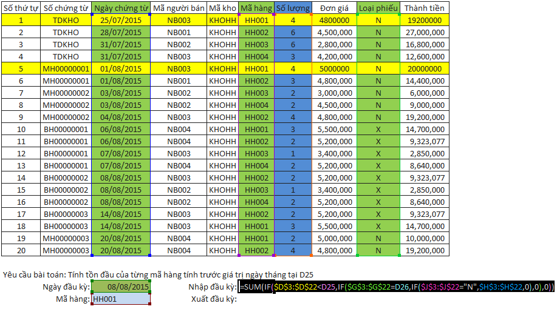Click the amount cell 12,600,000
The width and height of the screenshot is (557, 309).
coord(425,56)
